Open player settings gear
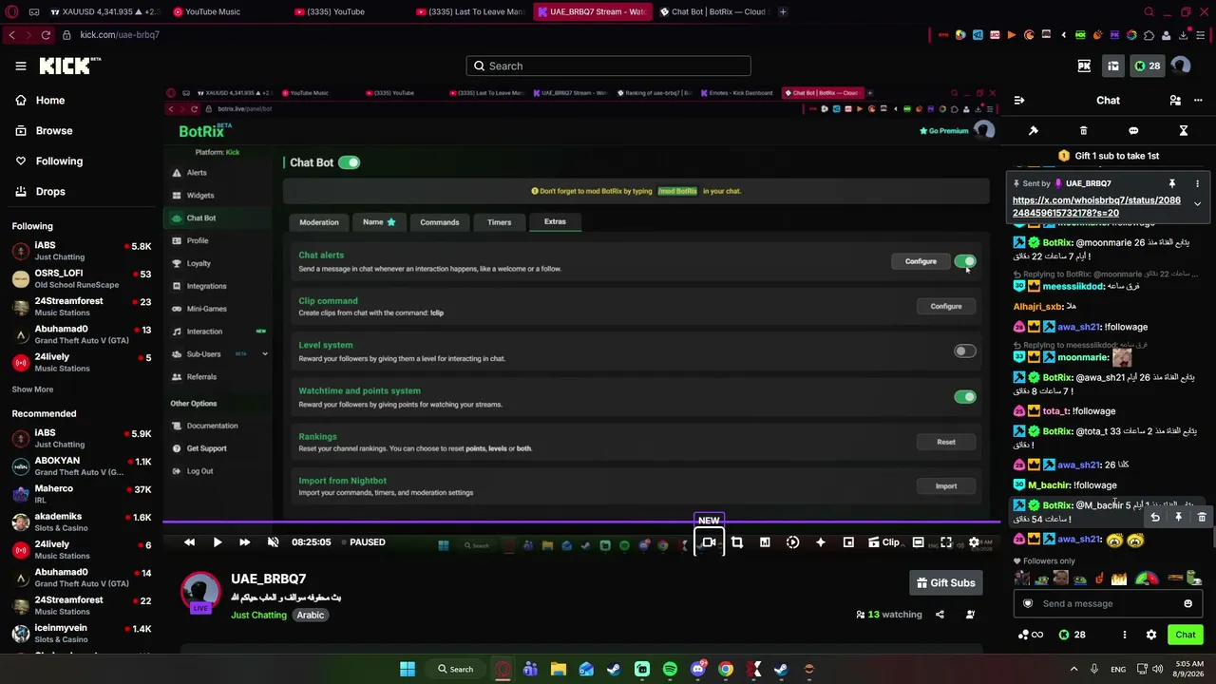 (974, 542)
